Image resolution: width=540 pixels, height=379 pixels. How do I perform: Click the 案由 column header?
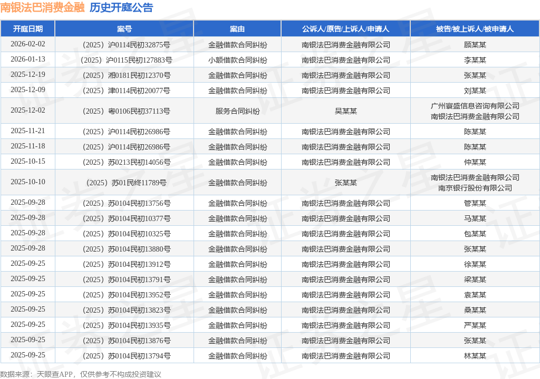(x=237, y=29)
